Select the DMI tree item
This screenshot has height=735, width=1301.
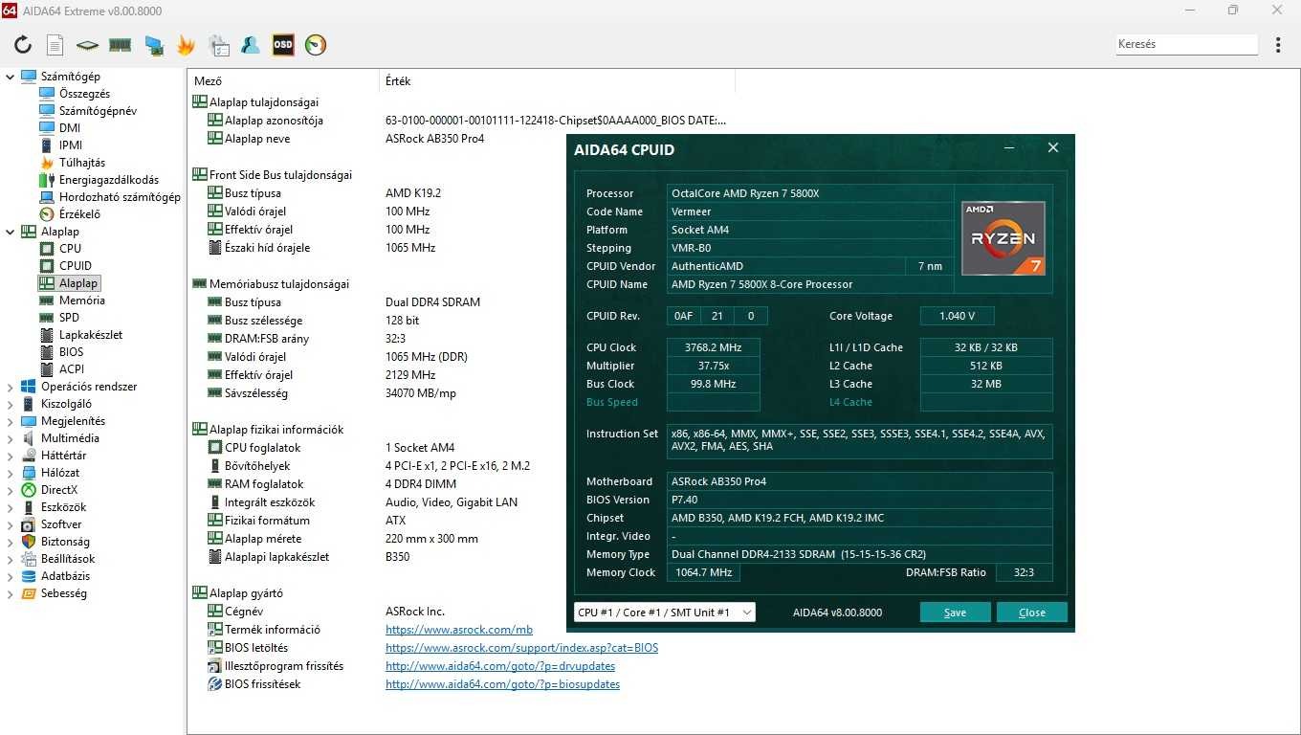pos(70,128)
